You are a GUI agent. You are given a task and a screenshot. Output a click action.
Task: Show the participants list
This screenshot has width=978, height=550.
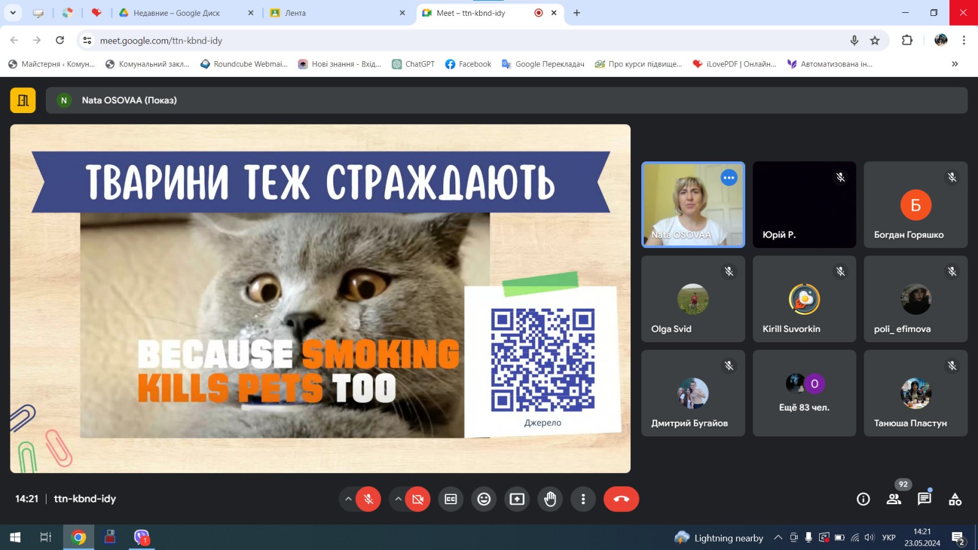[894, 499]
